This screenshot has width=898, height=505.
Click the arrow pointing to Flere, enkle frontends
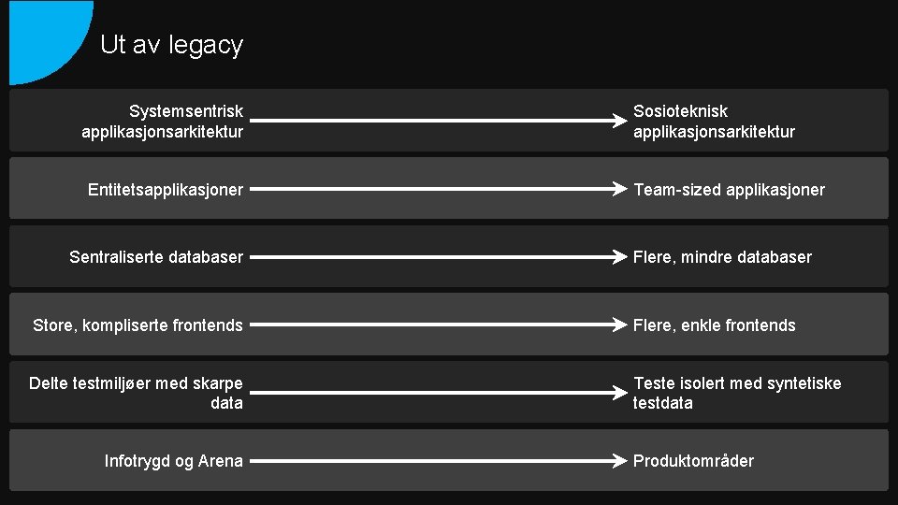pos(438,325)
